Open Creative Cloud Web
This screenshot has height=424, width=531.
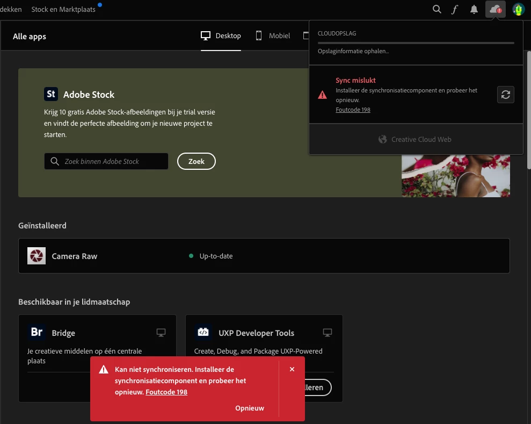coord(415,139)
